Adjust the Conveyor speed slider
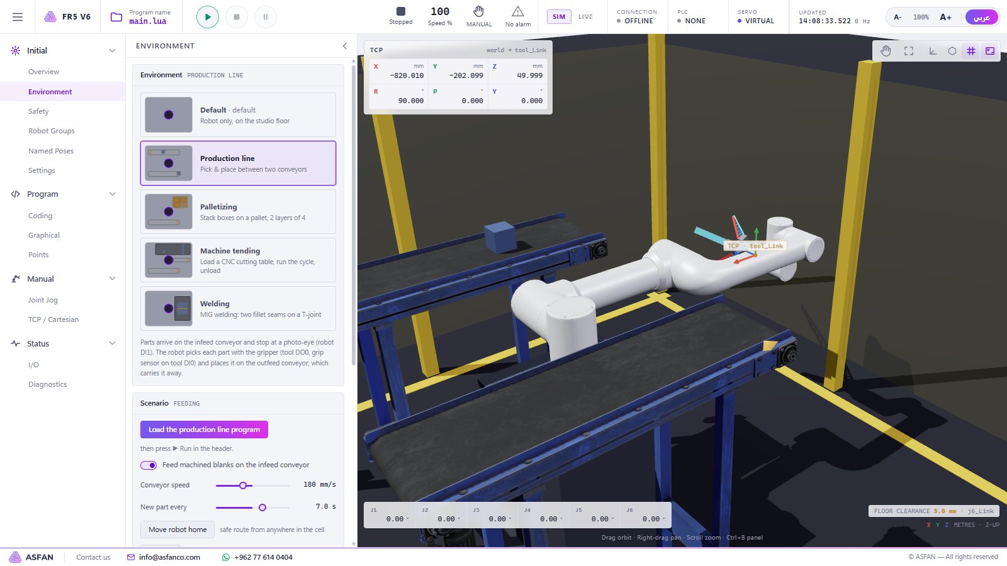Screen dimensions: 1007x566 [x=252, y=486]
